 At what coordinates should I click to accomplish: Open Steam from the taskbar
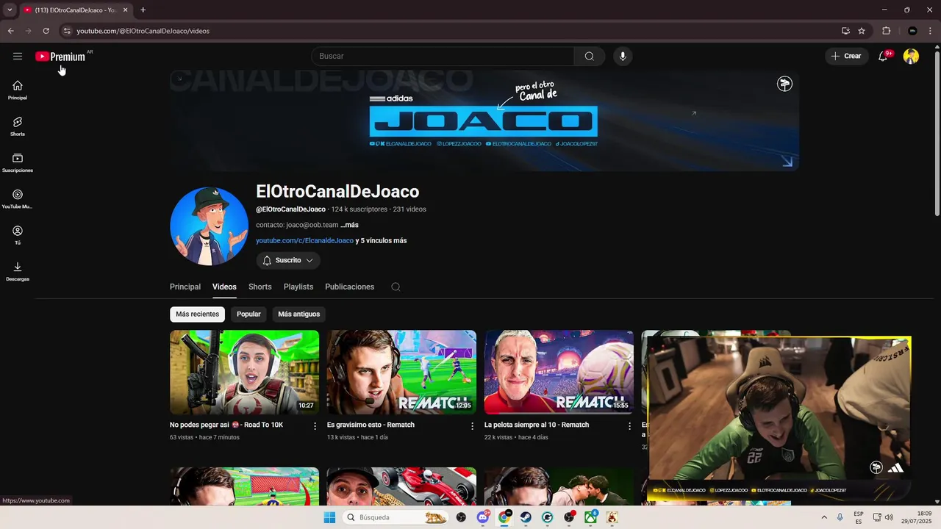coord(526,517)
